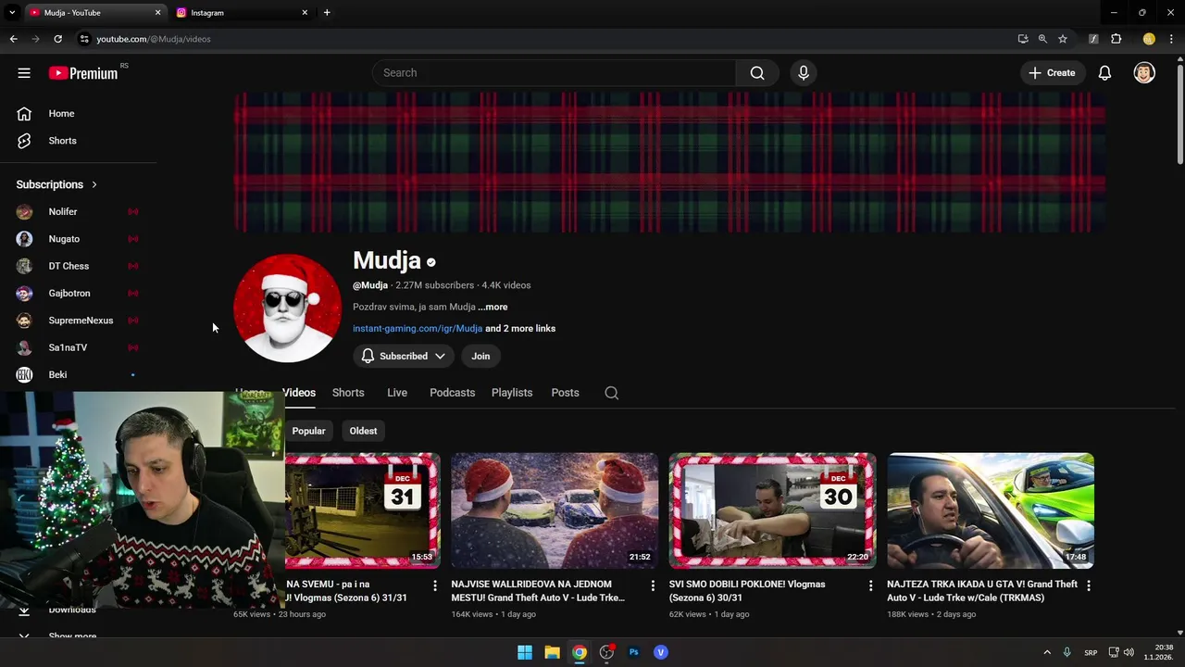1185x667 pixels.
Task: Click the zoom icon in address bar
Action: [1042, 39]
